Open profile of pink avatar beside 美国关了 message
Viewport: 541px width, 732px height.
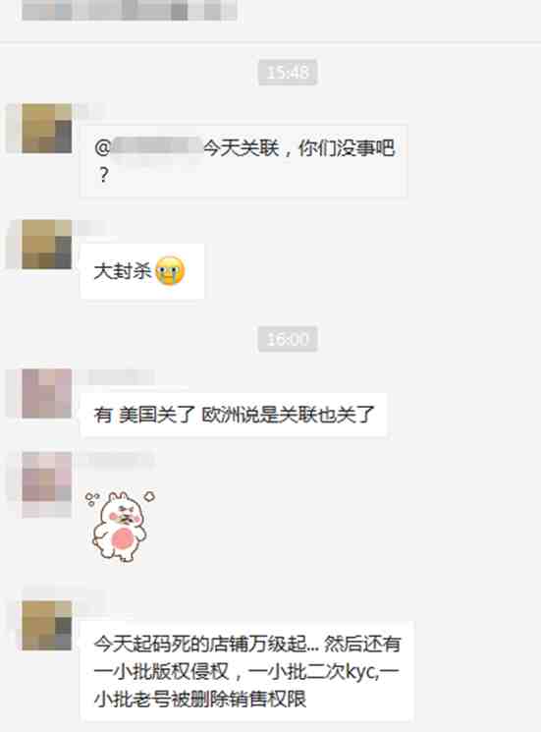coord(47,393)
